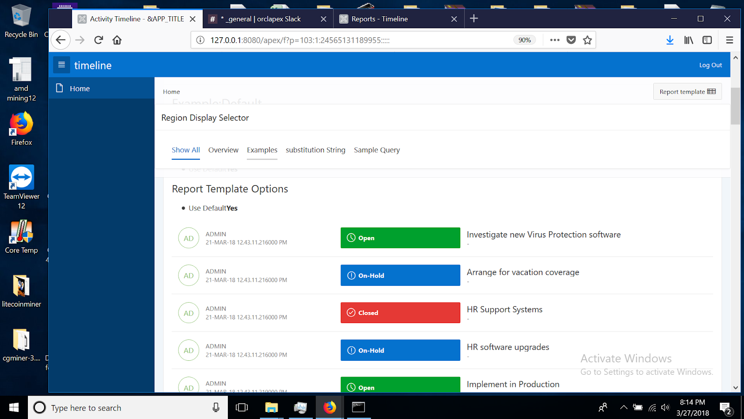Bookmark this page with the star icon
Image resolution: width=744 pixels, height=419 pixels.
[x=587, y=40]
